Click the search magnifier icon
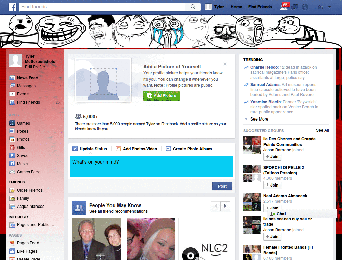 [x=193, y=7]
